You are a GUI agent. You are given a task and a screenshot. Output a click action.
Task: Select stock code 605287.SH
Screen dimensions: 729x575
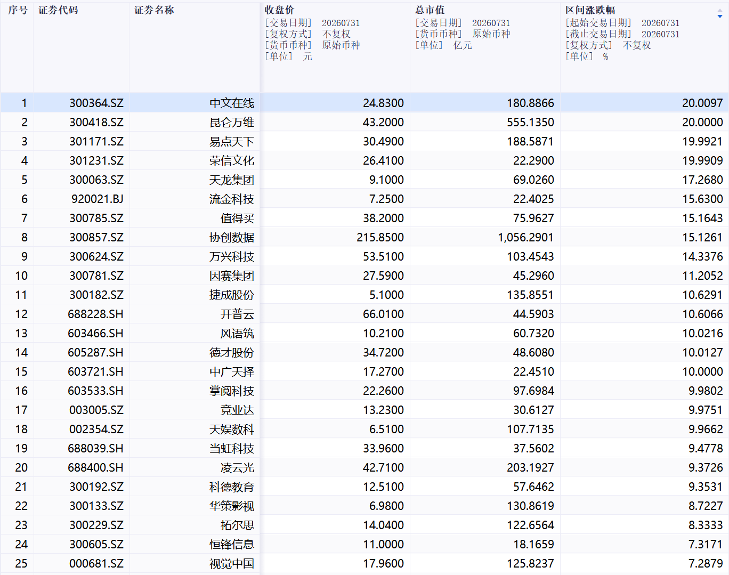(x=96, y=352)
